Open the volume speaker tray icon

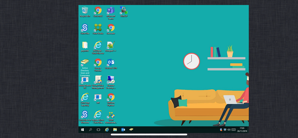pos(229,129)
